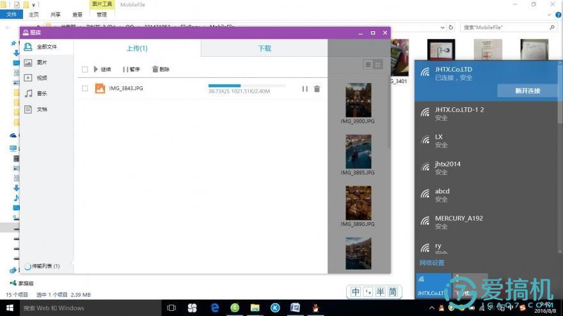
Task: Toggle IME 半 half-width mode button
Action: 380,292
